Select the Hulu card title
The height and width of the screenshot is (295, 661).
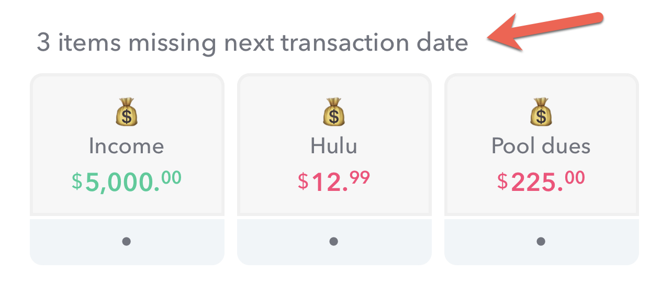click(334, 146)
